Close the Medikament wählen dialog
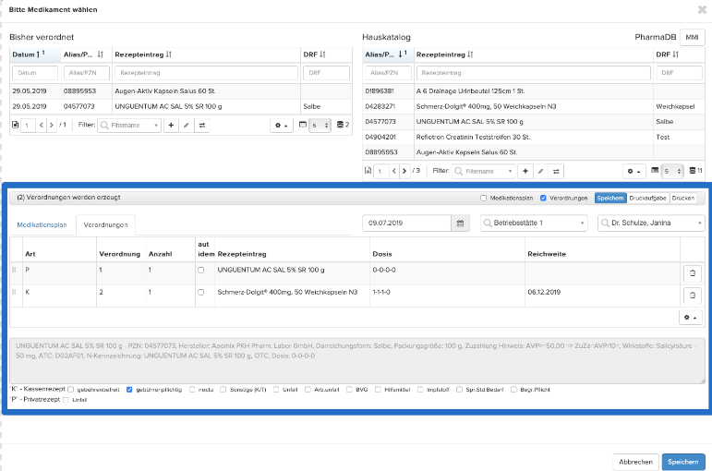 [x=702, y=9]
